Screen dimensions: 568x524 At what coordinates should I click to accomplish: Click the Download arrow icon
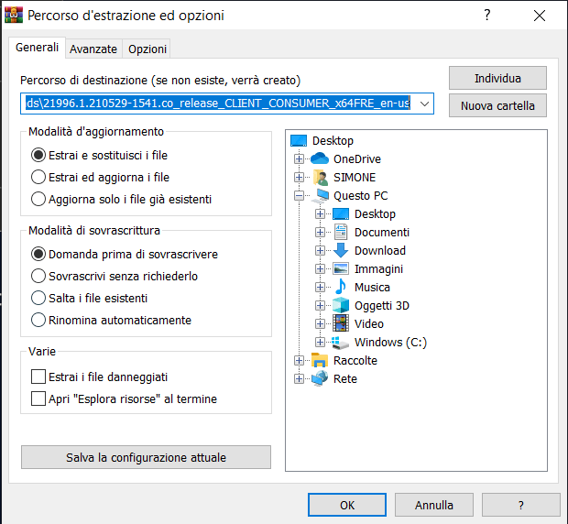pyautogui.click(x=341, y=251)
